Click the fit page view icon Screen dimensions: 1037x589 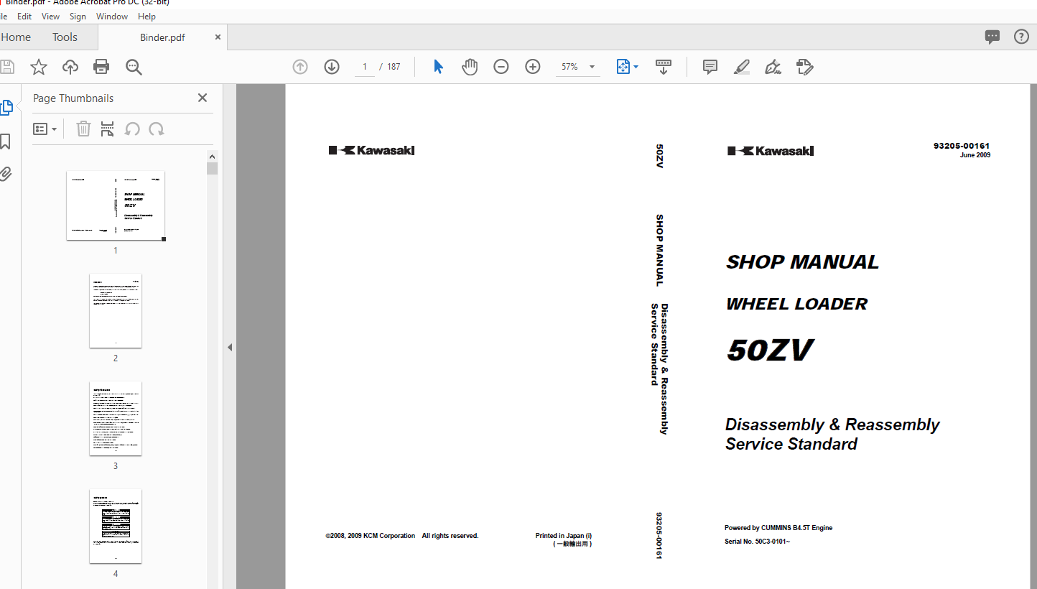coord(623,67)
